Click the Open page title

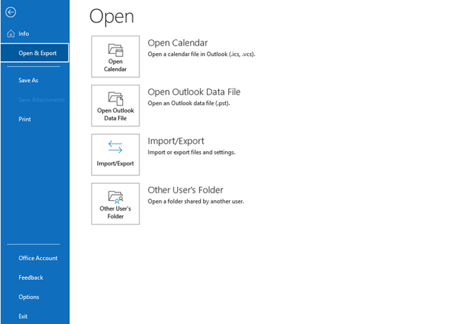112,17
